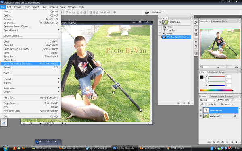
Task: Create new adjustment layer icon
Action: [223, 142]
